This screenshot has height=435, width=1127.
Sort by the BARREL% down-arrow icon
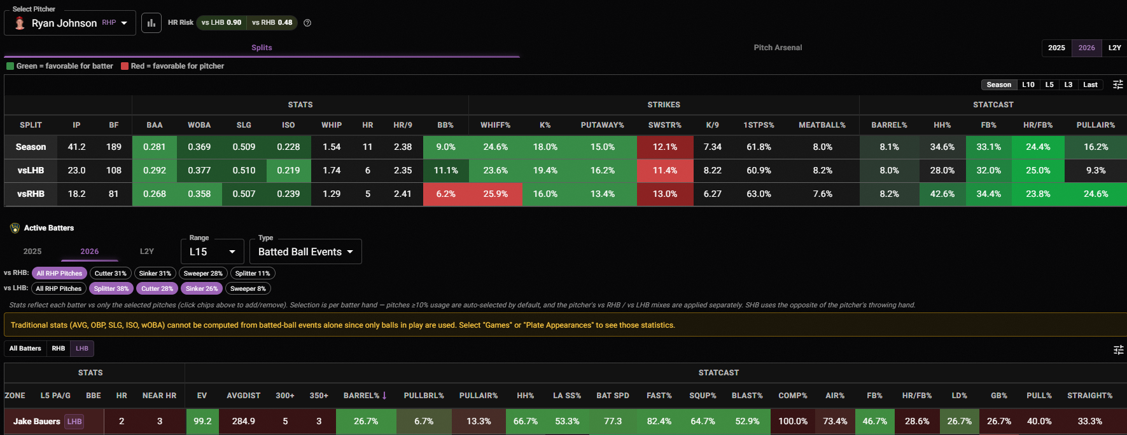point(384,396)
